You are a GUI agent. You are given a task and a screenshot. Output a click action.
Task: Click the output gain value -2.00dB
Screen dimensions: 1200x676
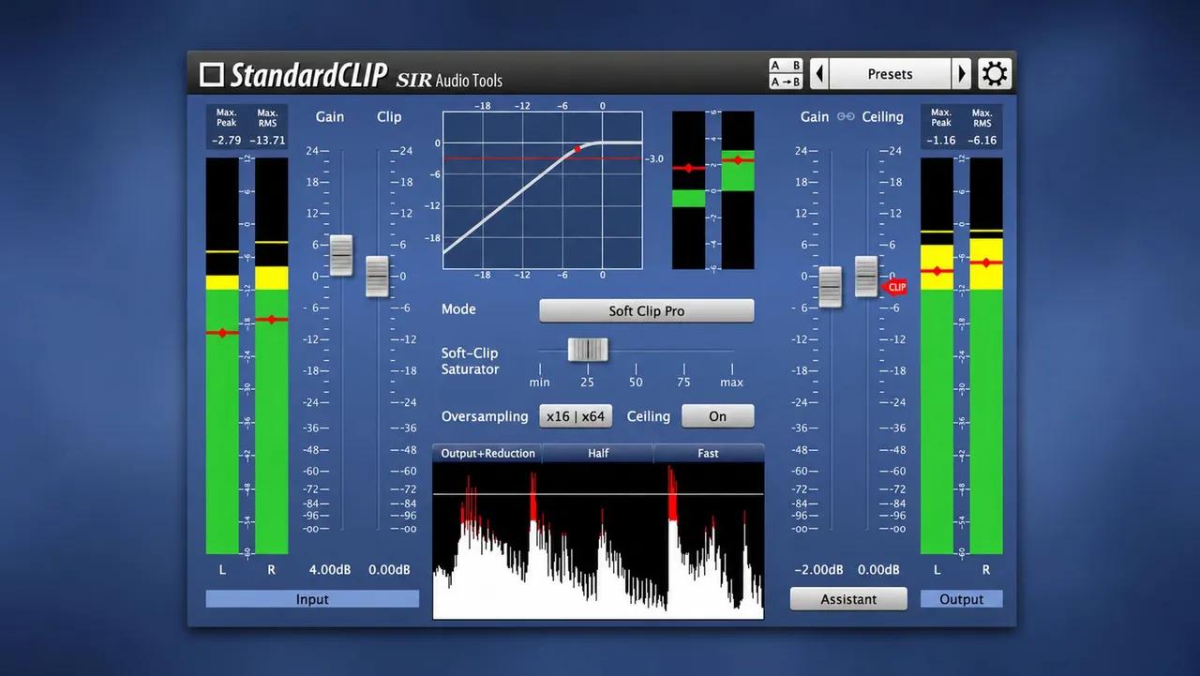click(x=818, y=569)
